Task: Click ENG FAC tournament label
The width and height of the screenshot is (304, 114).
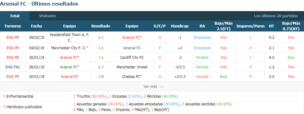Action: [x=13, y=67]
